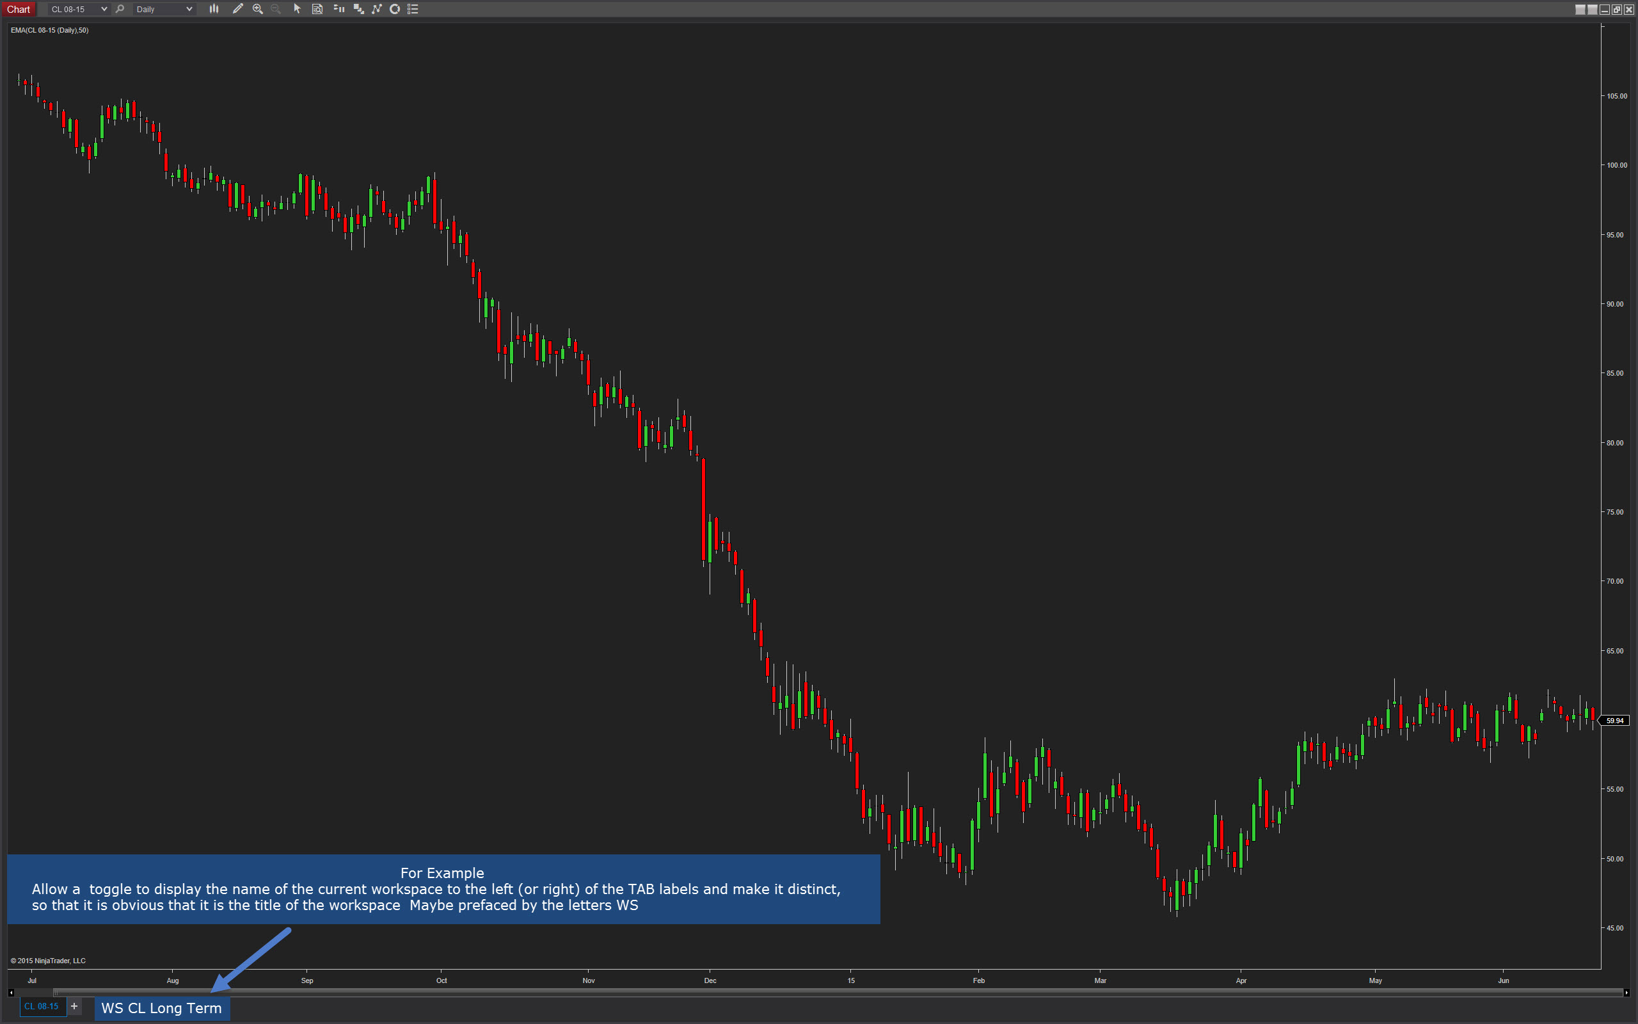Click the first gray link button near window controls
1638x1024 pixels.
1580,9
